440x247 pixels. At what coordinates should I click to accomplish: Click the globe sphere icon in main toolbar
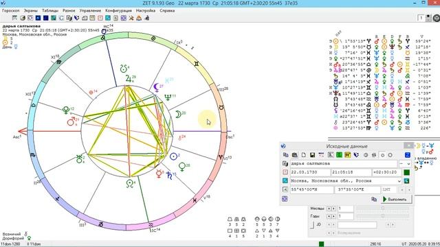click(23, 19)
